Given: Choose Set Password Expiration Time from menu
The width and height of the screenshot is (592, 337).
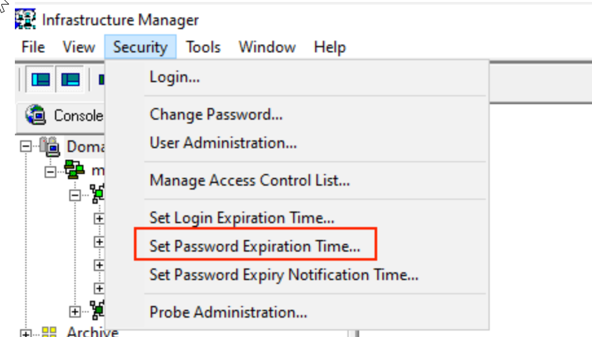Looking at the screenshot, I should (255, 246).
